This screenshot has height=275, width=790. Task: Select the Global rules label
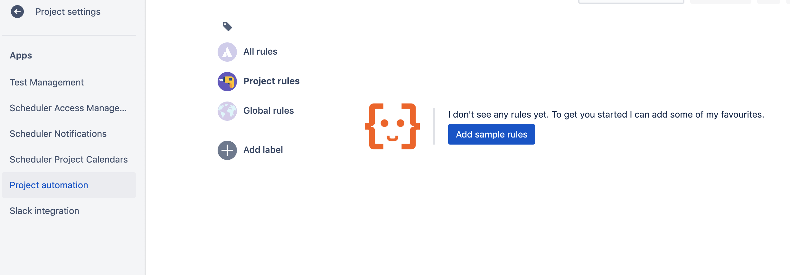[x=268, y=111]
